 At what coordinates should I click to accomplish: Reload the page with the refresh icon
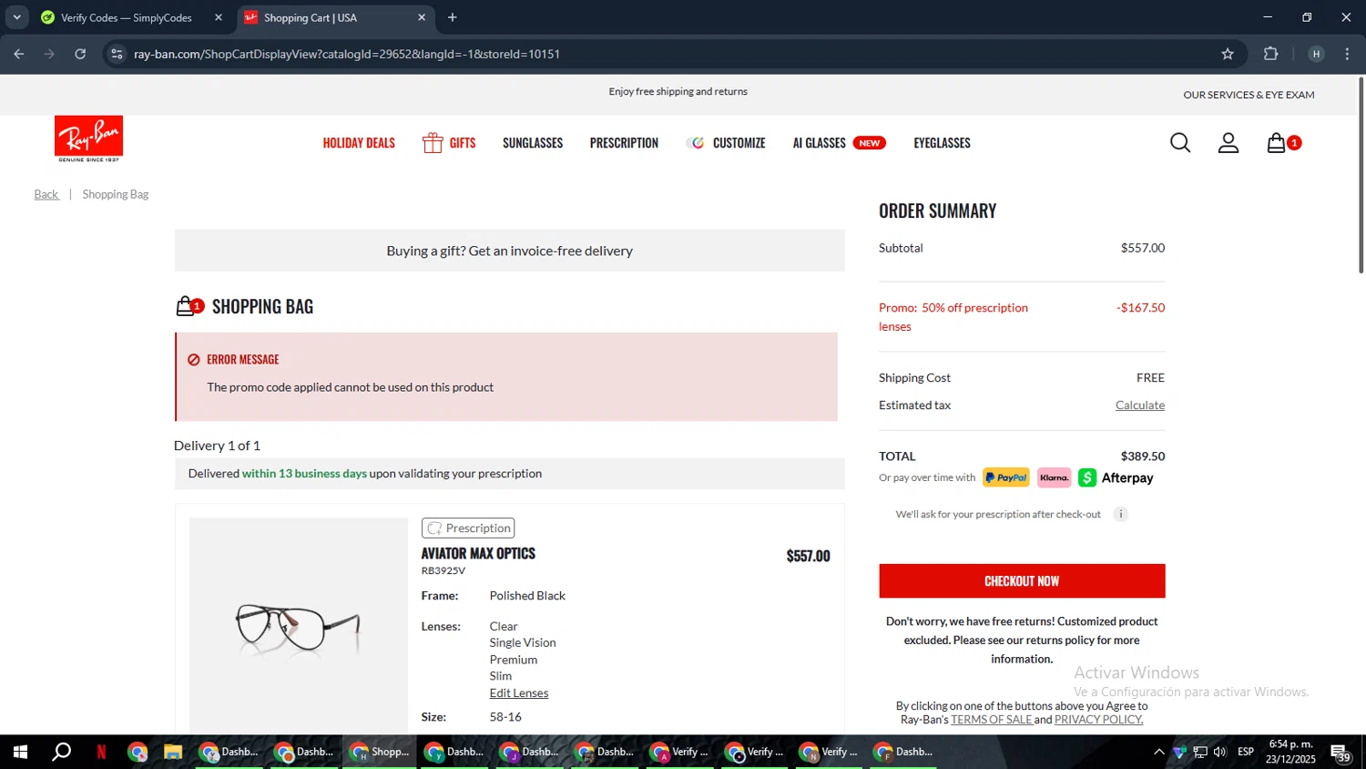80,54
